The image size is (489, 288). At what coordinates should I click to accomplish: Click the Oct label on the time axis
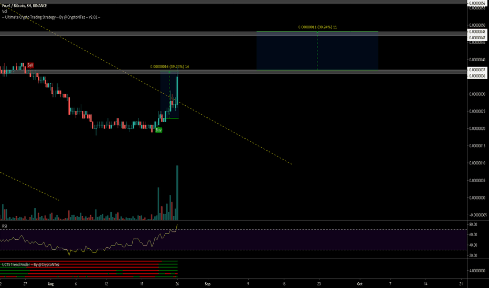pyautogui.click(x=359, y=284)
